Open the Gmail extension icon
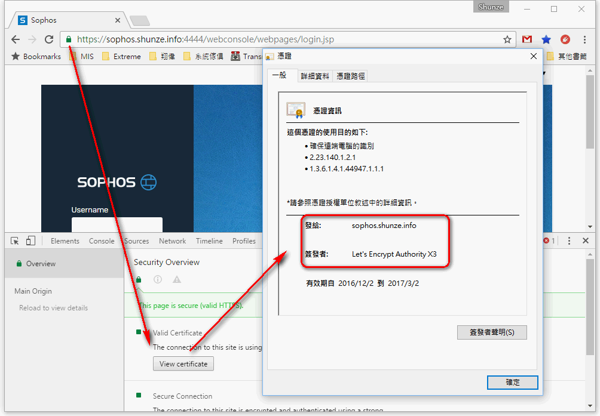 coord(527,39)
